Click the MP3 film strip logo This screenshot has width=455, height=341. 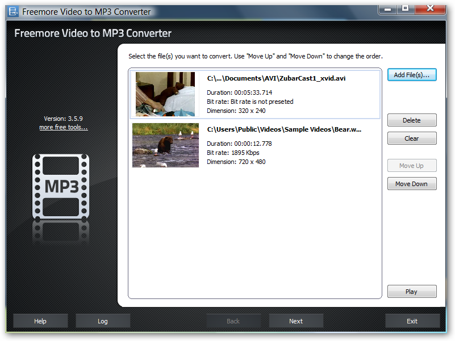61,187
